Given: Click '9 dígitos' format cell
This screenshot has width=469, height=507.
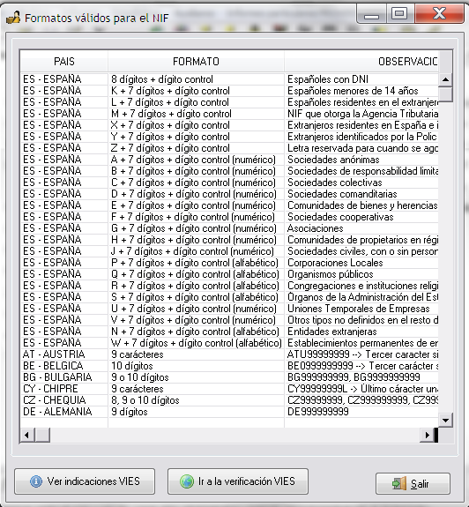Looking at the screenshot, I should [197, 412].
